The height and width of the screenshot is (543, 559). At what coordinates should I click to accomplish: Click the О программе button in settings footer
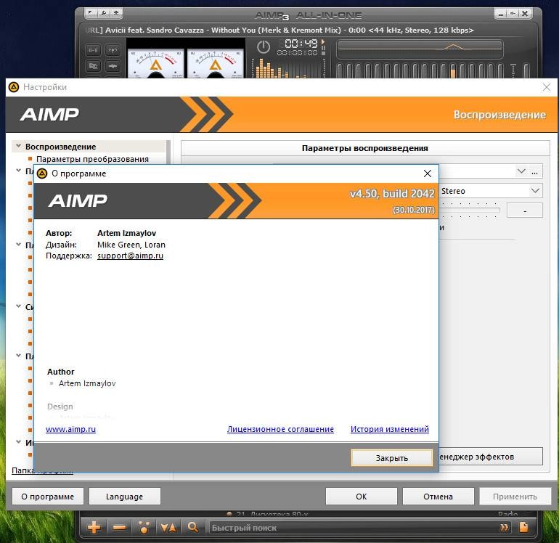tap(48, 497)
